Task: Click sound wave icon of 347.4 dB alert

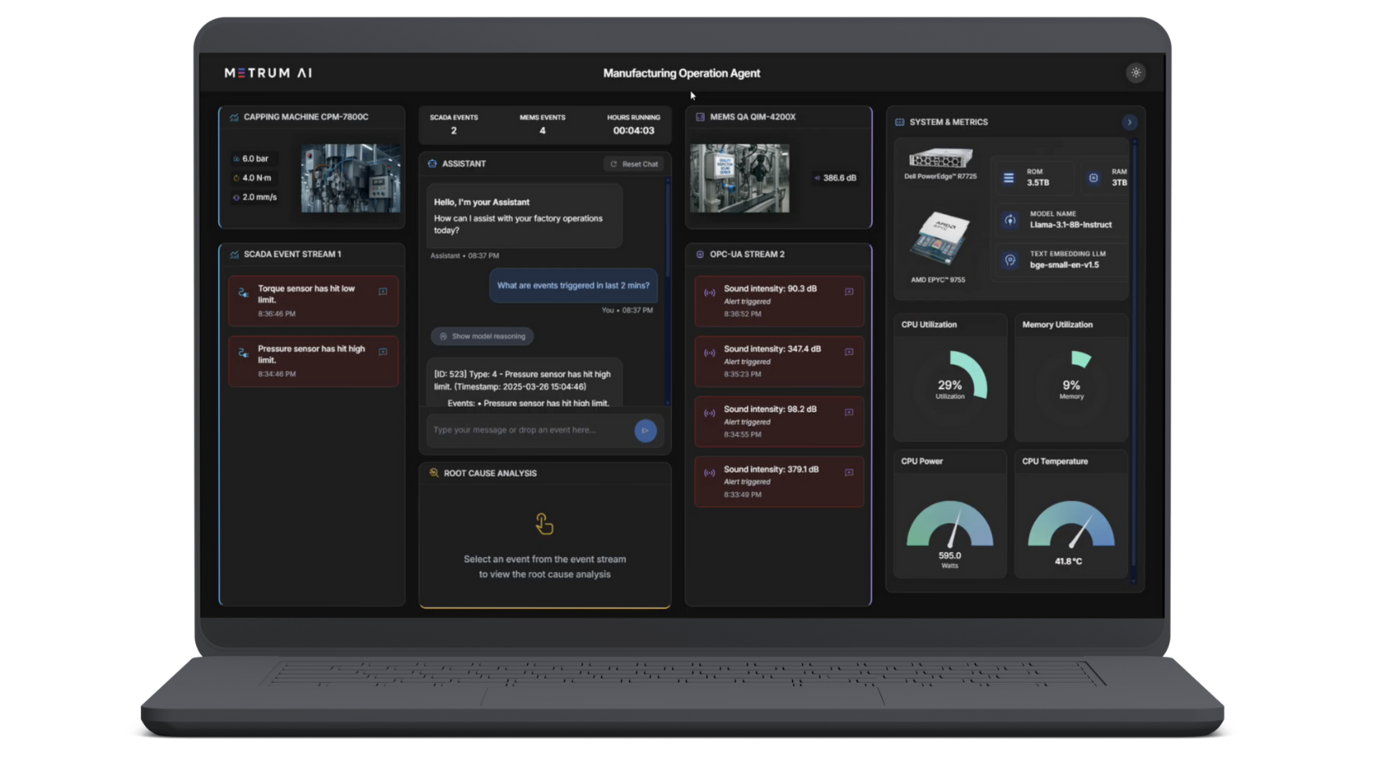Action: point(710,353)
